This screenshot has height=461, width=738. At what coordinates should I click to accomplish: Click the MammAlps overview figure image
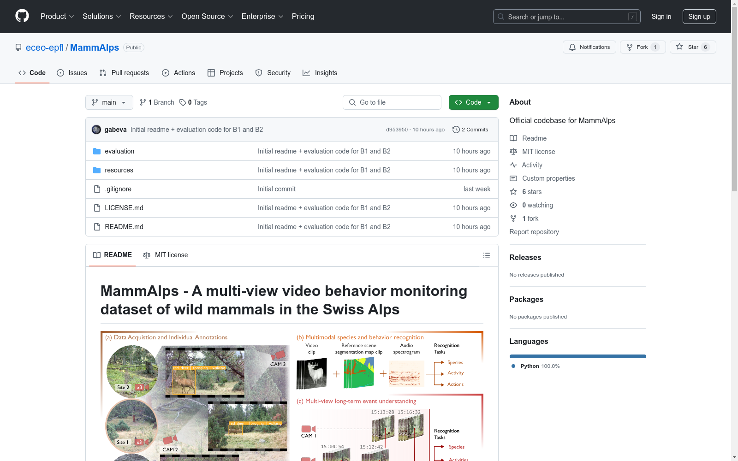(x=292, y=396)
